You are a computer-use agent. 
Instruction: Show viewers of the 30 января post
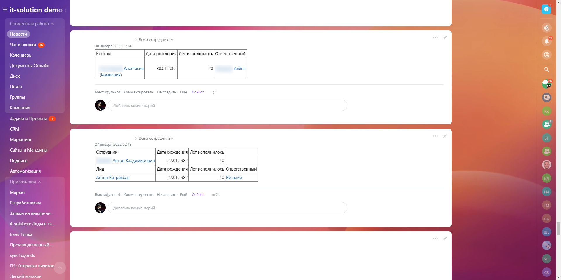click(215, 92)
